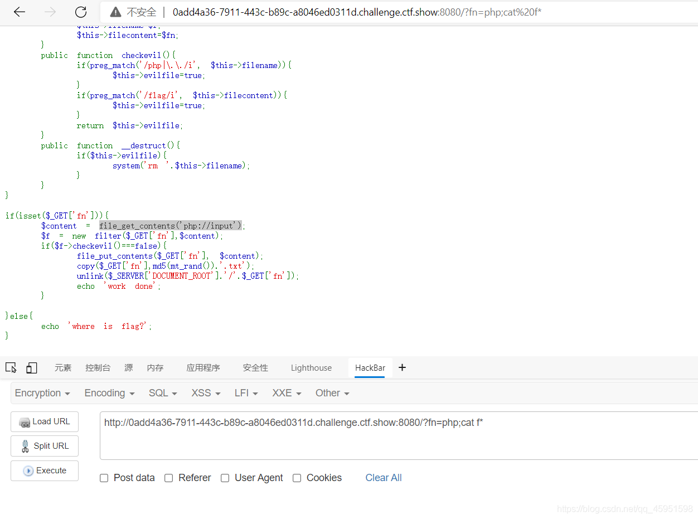Open the XSS dropdown menu
The image size is (698, 519).
tap(206, 393)
